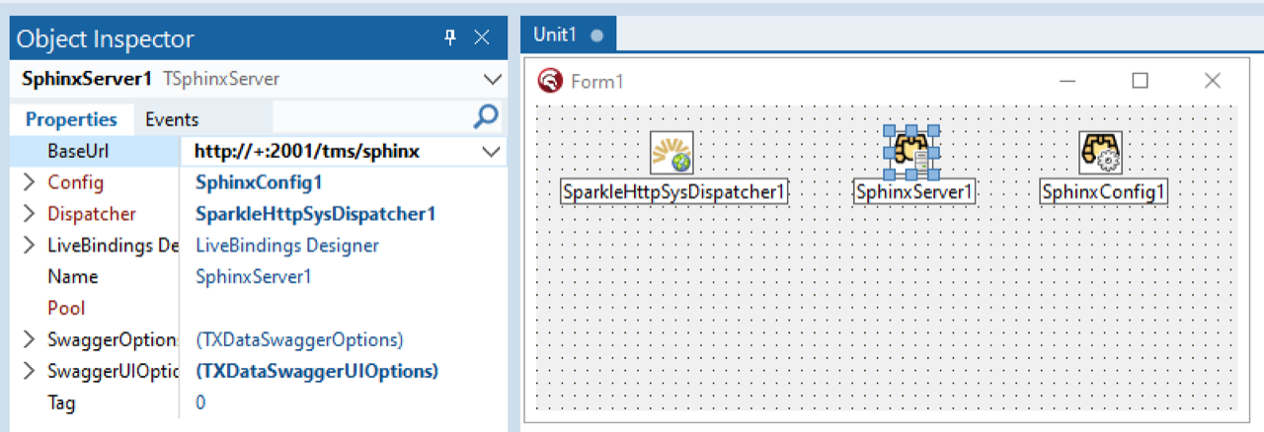Expand the Config property node
1264x432 pixels.
click(28, 182)
